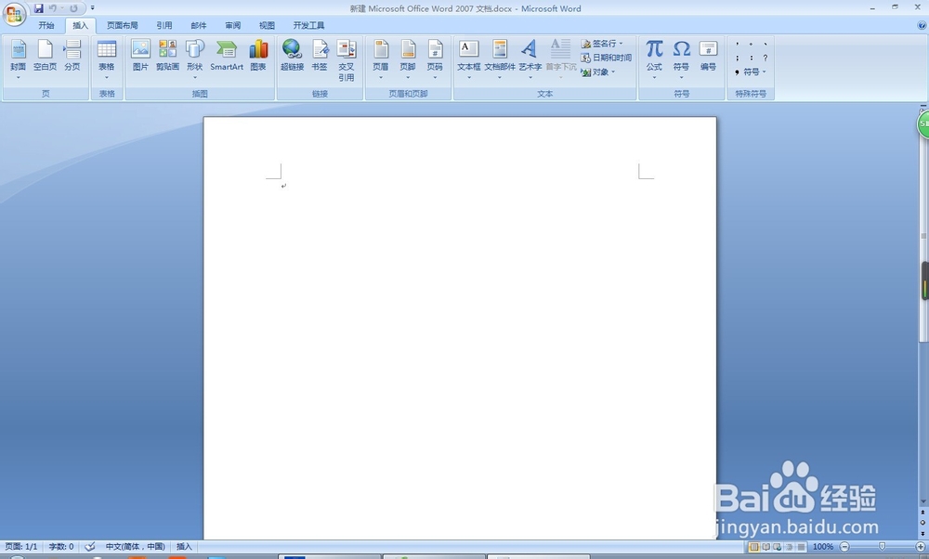
Task: Redo with the quick access toolbar icon
Action: (73, 8)
